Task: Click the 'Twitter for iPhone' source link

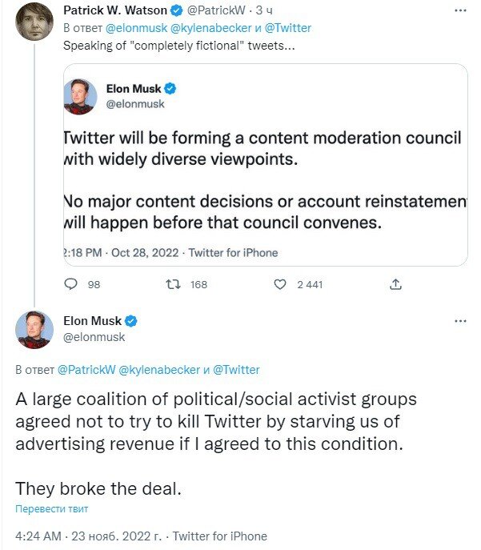Action: [x=220, y=536]
